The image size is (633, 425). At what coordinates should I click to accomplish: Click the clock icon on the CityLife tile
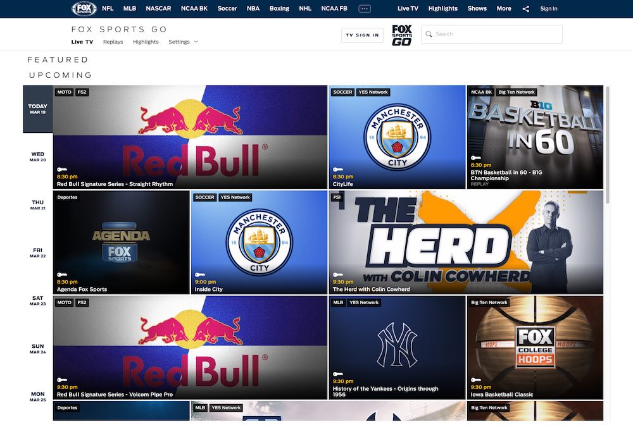coord(337,169)
